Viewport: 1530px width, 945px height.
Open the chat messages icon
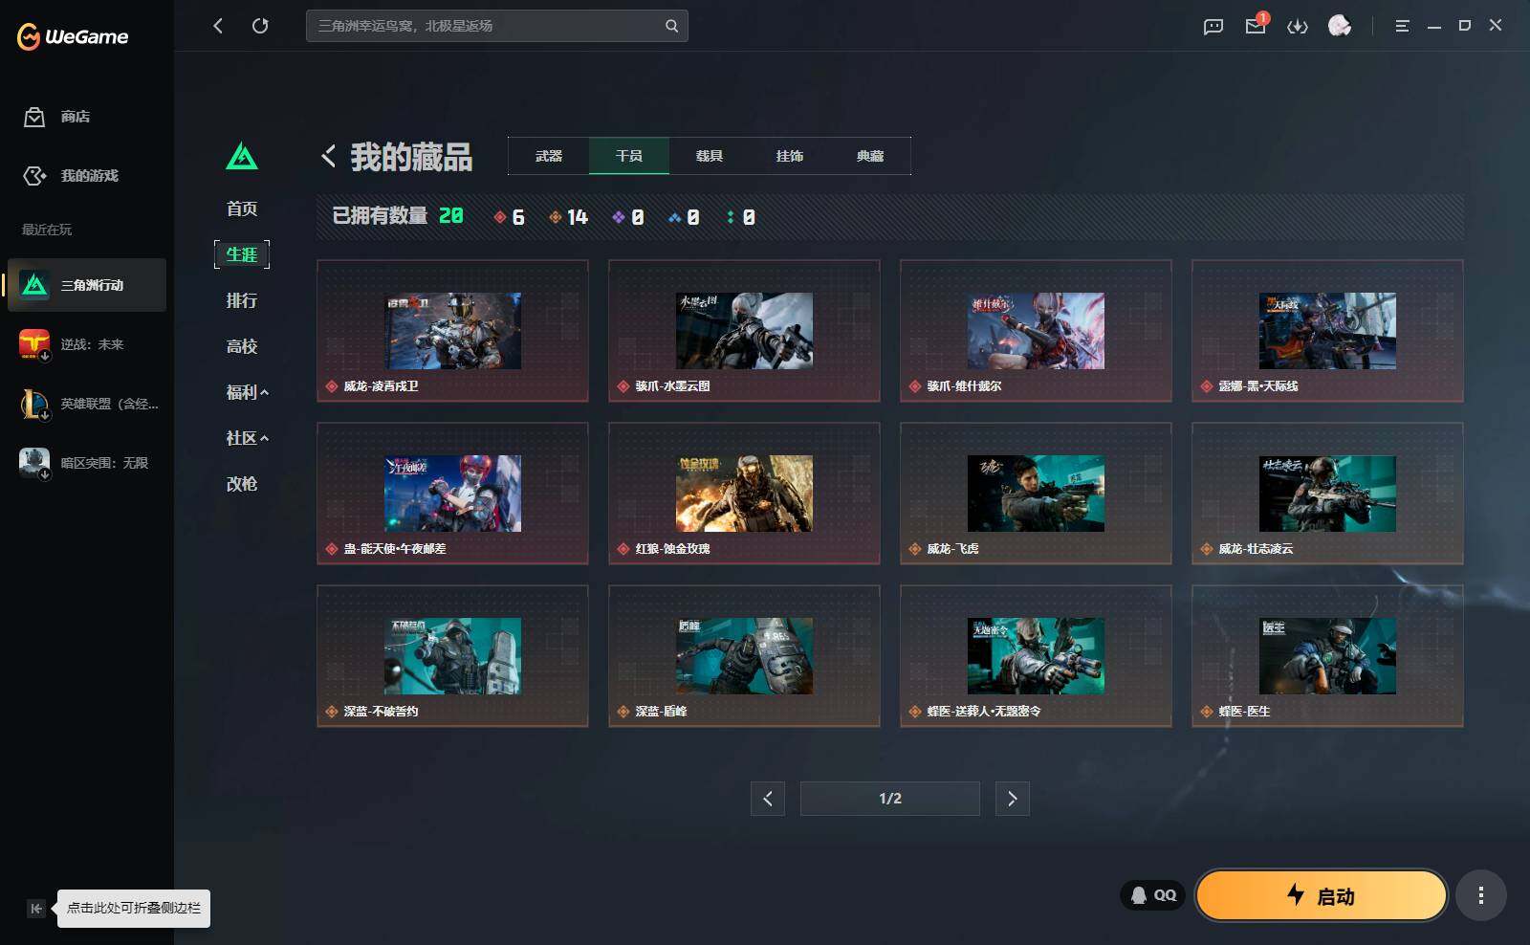tap(1213, 26)
